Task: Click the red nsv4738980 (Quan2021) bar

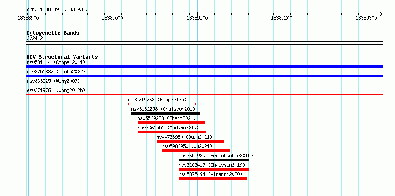Action: [190, 141]
